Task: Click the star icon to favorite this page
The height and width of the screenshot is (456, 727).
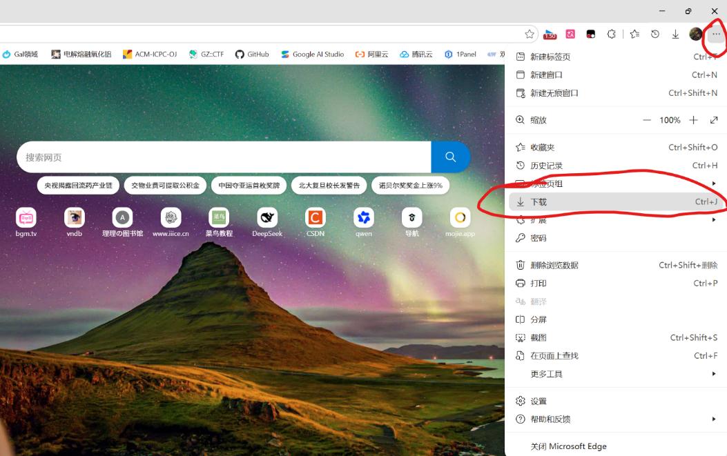Action: pos(530,34)
